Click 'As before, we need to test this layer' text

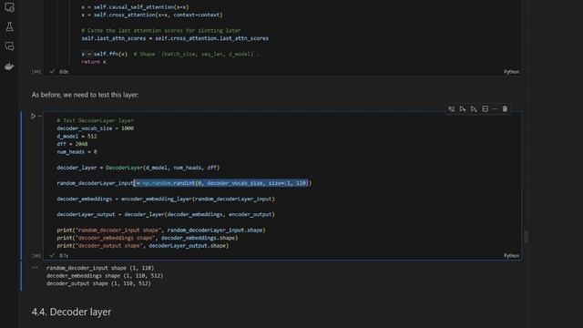[85, 95]
